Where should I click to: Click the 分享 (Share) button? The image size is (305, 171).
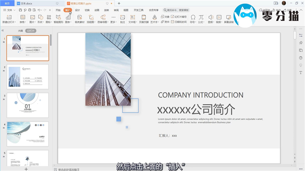click(x=289, y=10)
